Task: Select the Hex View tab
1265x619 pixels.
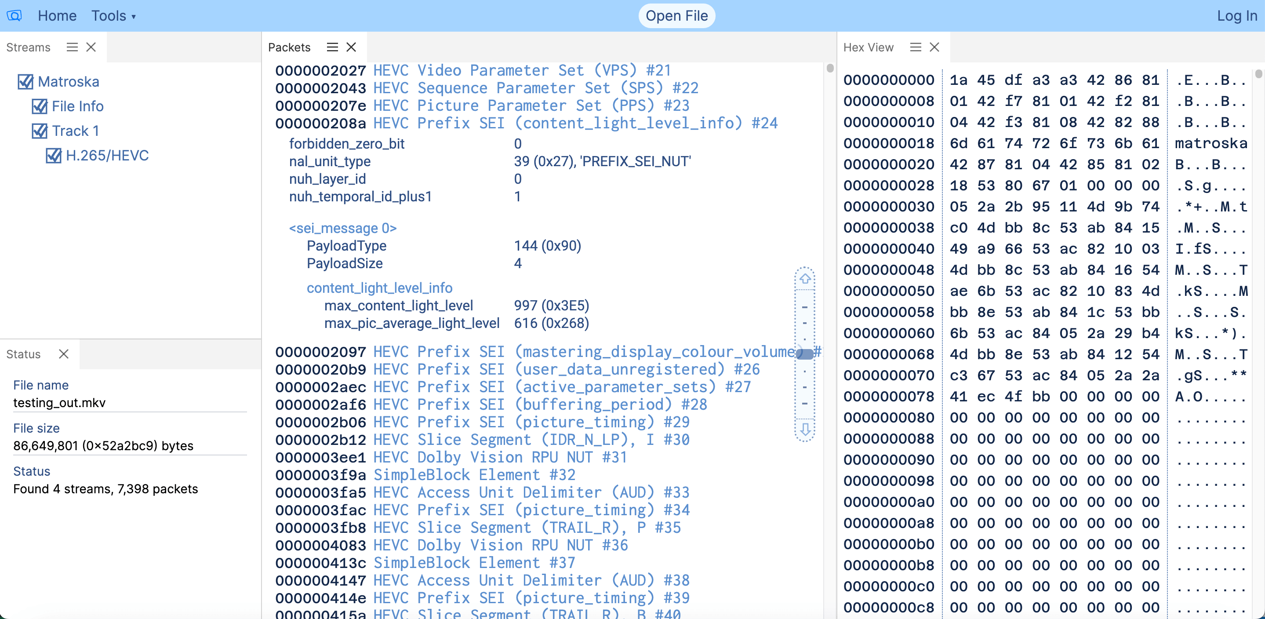Action: 868,47
